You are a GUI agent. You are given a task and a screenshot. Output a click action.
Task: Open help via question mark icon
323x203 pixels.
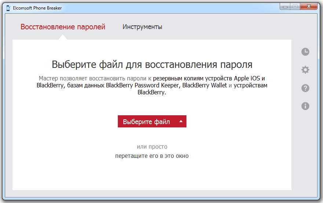click(x=305, y=88)
